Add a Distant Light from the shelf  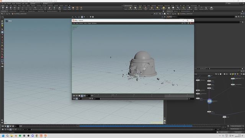(157, 8)
